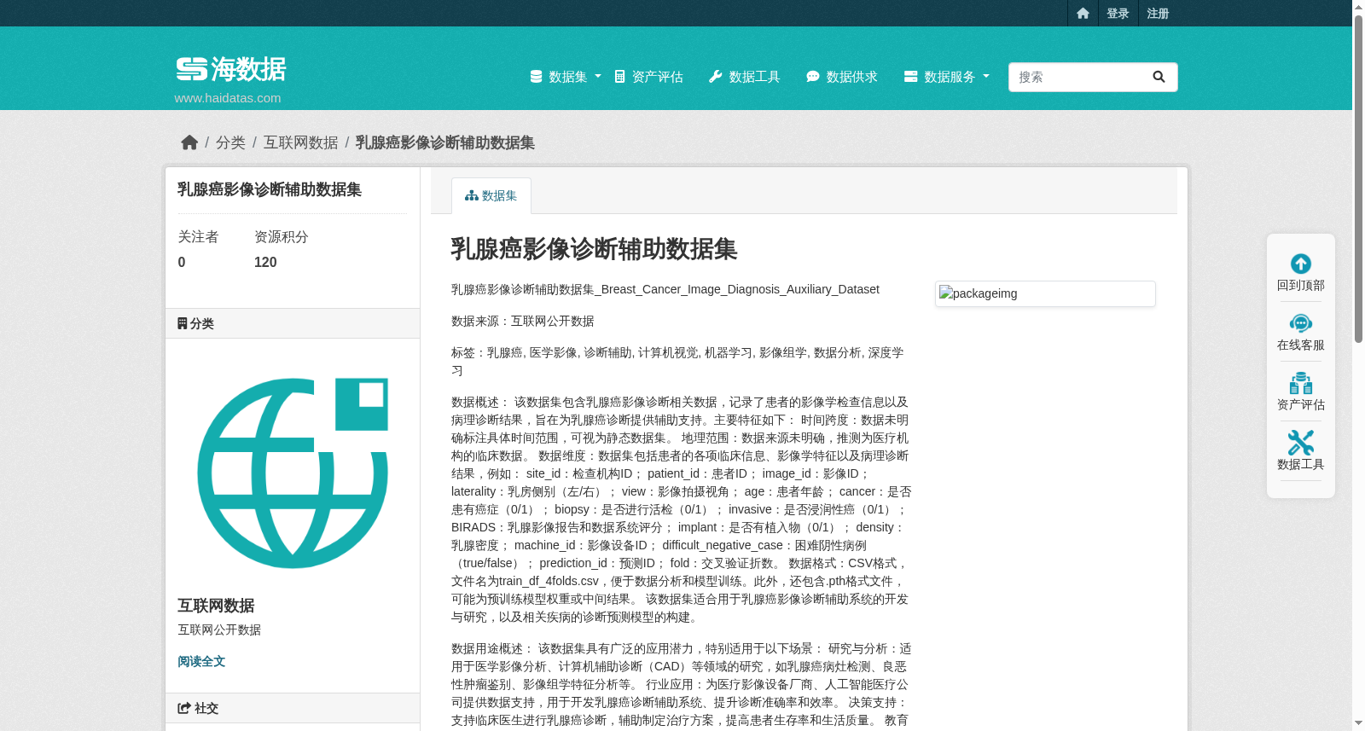Click the home icon in top bar
The height and width of the screenshot is (731, 1365).
1083,13
